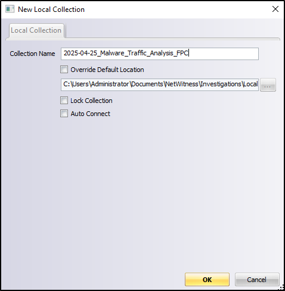Viewport: 285px width, 291px height.
Task: Place cursor on 2025-04-25 in collection name
Action: (80, 53)
